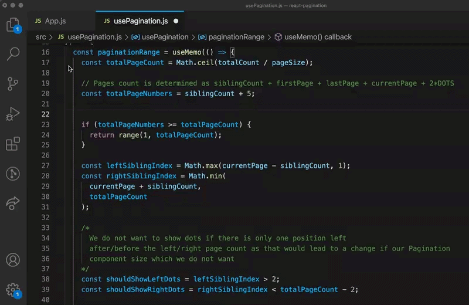Click 'shouldShowRightDots' on line 39
The height and width of the screenshot is (305, 469).
[x=145, y=290]
